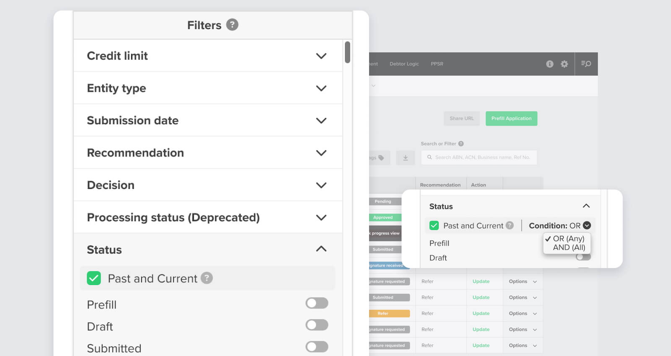Open the info icon in top bar
Image resolution: width=671 pixels, height=356 pixels.
point(549,64)
